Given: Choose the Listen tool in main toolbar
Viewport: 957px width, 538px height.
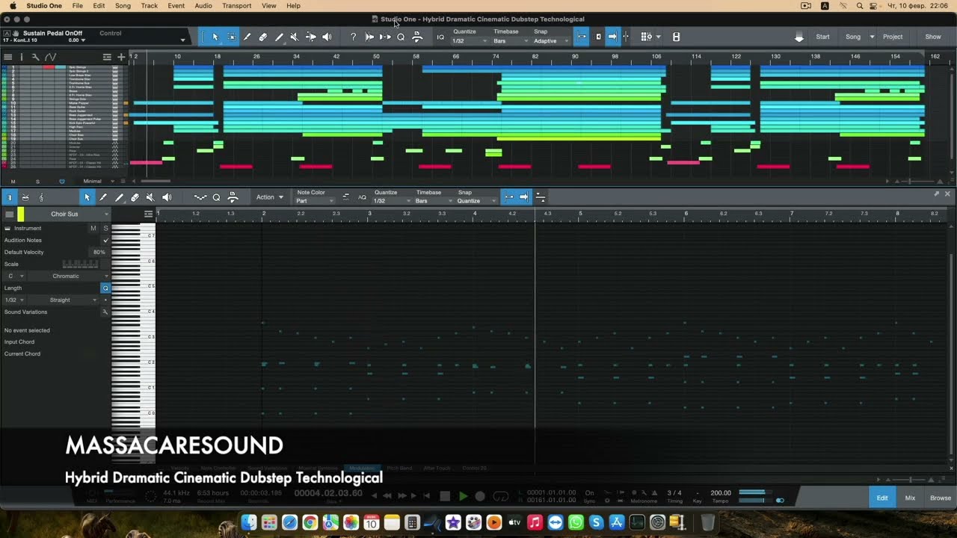Looking at the screenshot, I should [x=327, y=37].
